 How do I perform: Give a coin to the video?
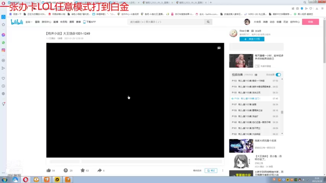[x=66, y=170]
